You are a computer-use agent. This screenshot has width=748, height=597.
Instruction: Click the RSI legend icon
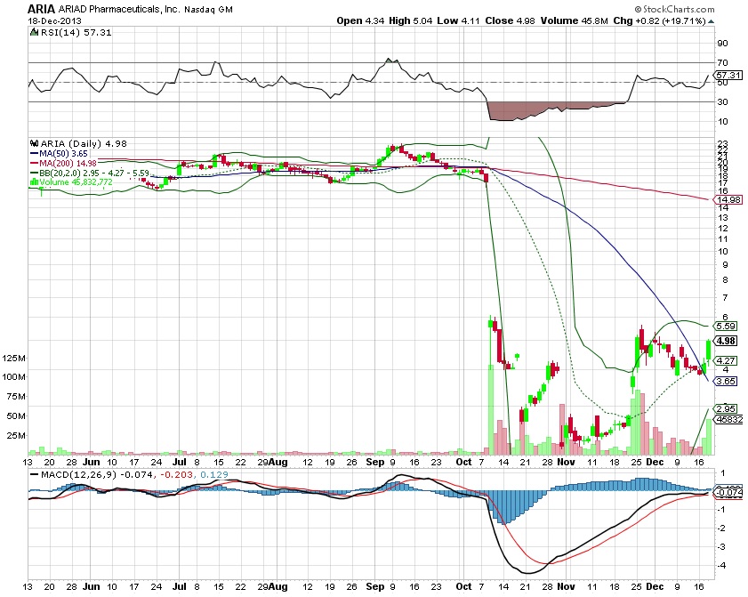coord(34,32)
